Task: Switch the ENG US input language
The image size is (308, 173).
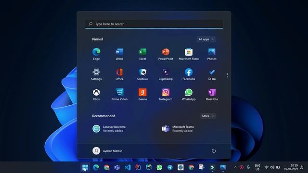Action: coord(257,167)
